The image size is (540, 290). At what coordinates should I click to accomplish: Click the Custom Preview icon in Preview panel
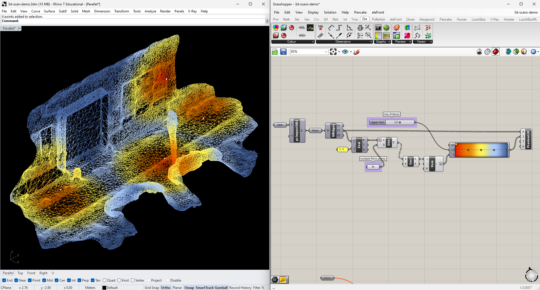(x=396, y=28)
